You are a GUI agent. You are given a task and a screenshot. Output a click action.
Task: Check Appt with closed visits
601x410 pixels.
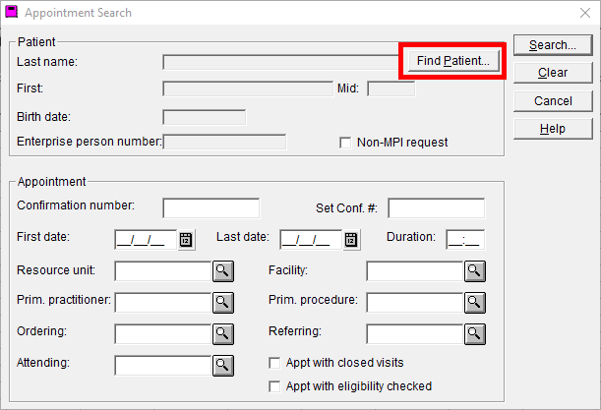point(274,363)
